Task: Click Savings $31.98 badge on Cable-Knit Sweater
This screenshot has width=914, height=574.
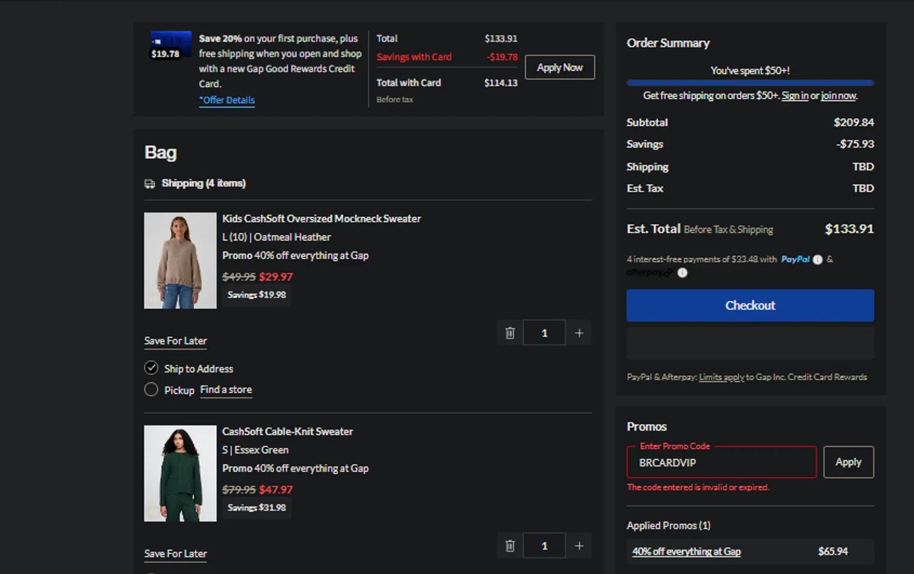Action: [x=257, y=508]
